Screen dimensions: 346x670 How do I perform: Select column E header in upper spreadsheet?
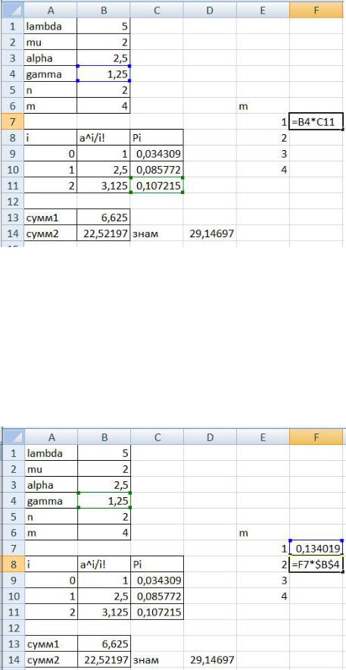pyautogui.click(x=263, y=9)
